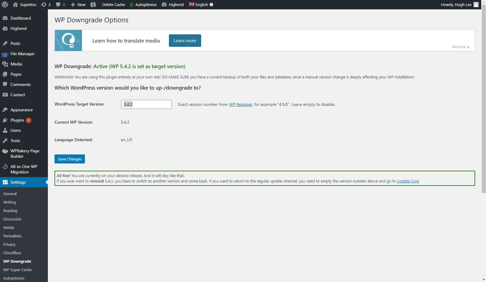Open the SuperKos site home icon
This screenshot has height=282, width=486.
pyautogui.click(x=15, y=5)
